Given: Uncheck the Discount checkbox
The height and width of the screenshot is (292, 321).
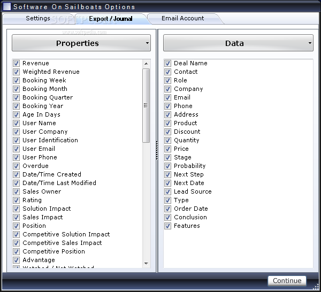Looking at the screenshot, I should tap(167, 132).
